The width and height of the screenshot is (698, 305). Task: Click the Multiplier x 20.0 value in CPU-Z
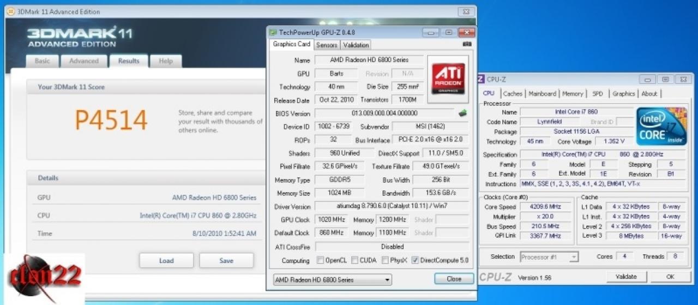pyautogui.click(x=546, y=217)
